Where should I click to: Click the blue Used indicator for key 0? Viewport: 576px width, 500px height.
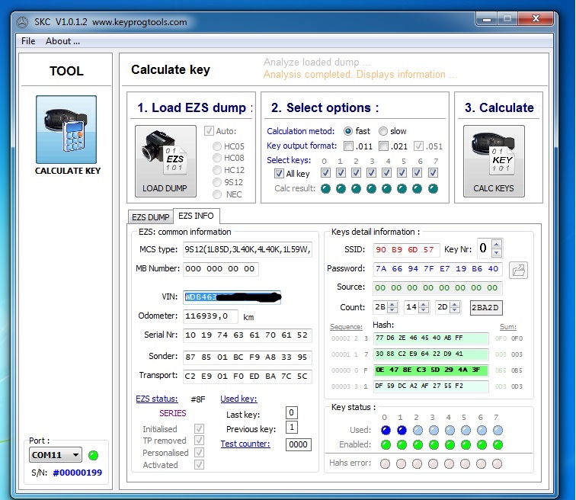(x=386, y=430)
